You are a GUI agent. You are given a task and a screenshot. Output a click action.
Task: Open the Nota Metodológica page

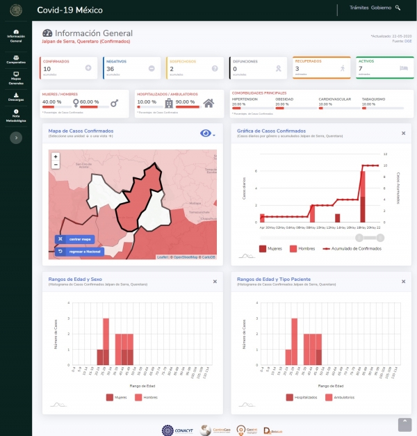(16, 115)
